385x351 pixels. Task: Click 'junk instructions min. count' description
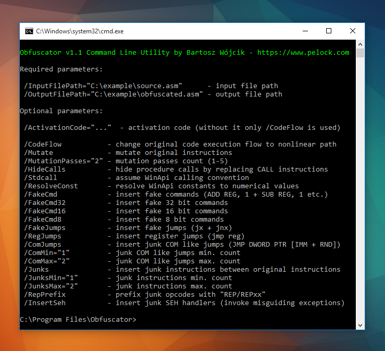click(x=174, y=278)
